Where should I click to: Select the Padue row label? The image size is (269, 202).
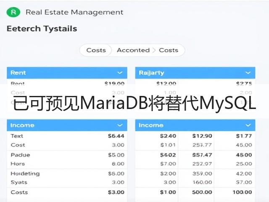click(21, 155)
